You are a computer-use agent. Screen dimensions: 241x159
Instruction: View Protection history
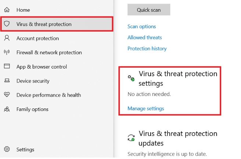pyautogui.click(x=147, y=48)
